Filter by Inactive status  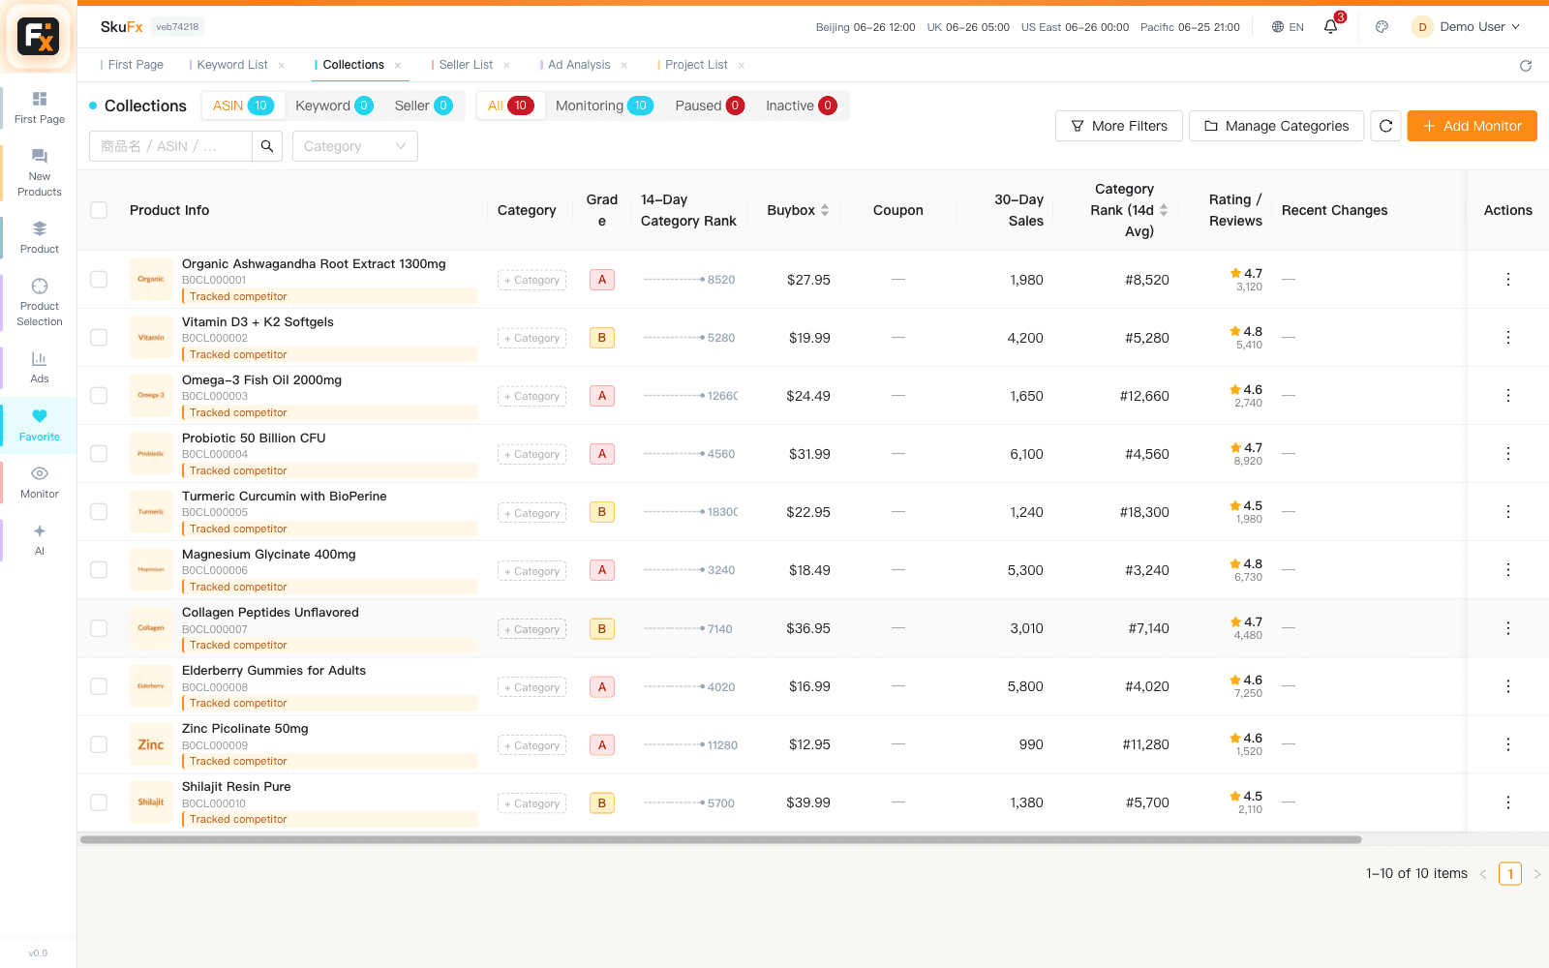[801, 106]
